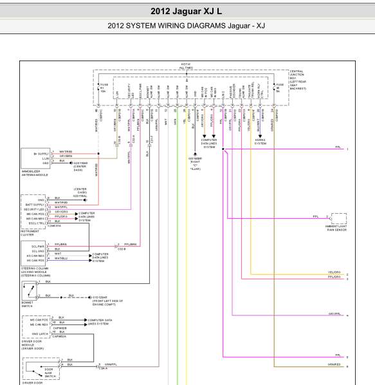Click the 'GRN/RED' label at right edge
The height and width of the screenshot is (385, 375).
pos(334,364)
